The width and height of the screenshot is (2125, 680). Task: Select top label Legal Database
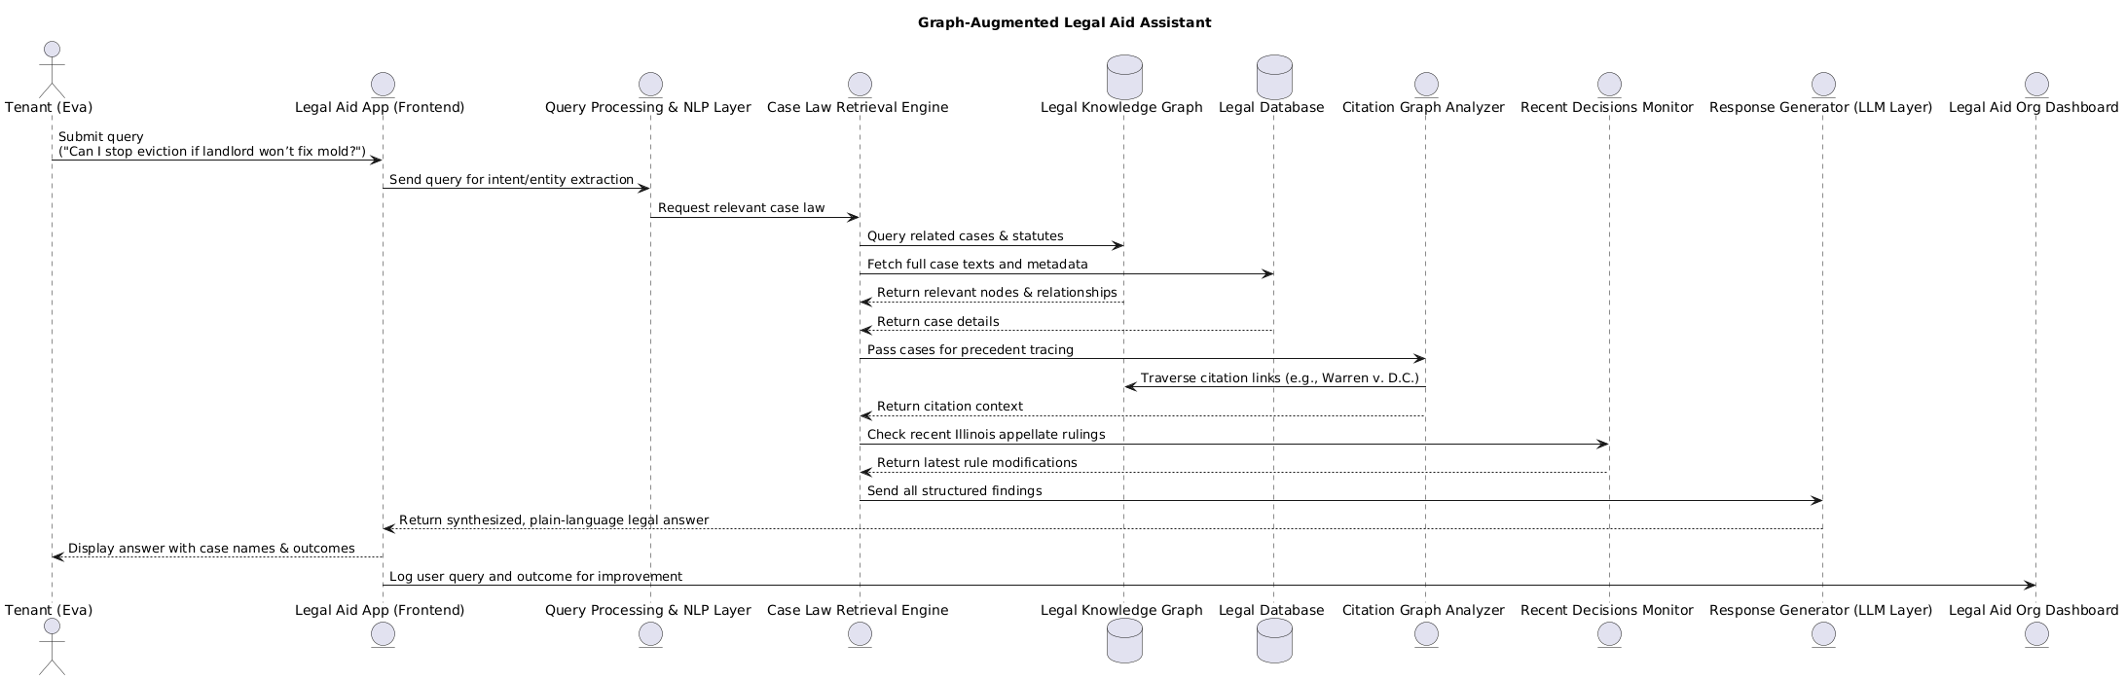[x=1271, y=107]
